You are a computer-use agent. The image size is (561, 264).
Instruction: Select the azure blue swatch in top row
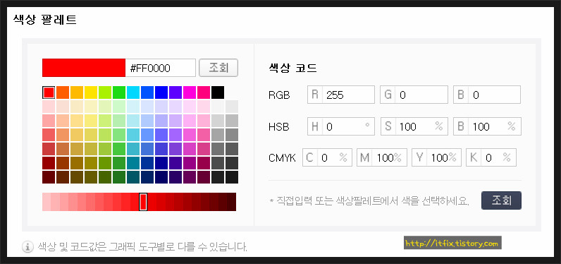147,92
